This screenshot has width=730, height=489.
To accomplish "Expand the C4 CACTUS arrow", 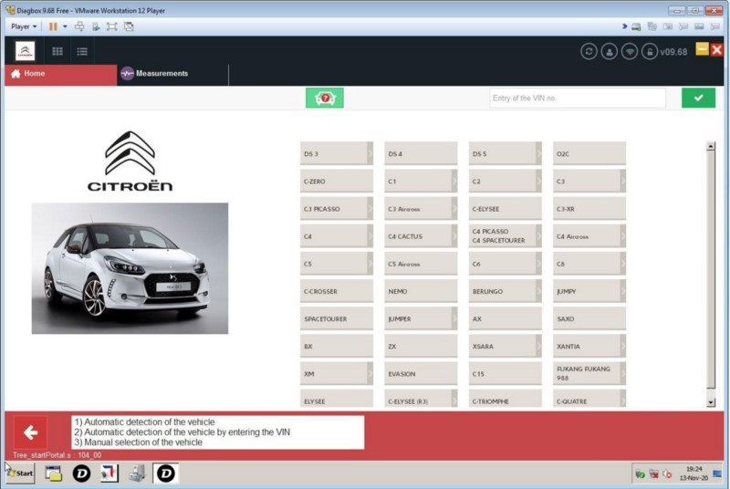I will click(454, 236).
